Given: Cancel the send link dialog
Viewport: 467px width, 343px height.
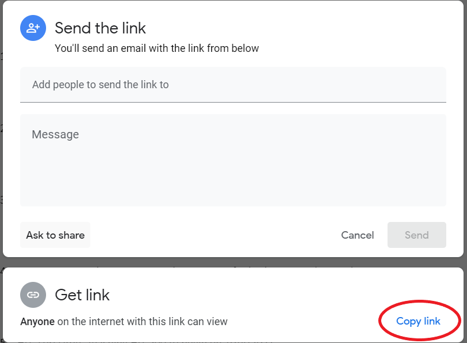Looking at the screenshot, I should click(x=358, y=235).
